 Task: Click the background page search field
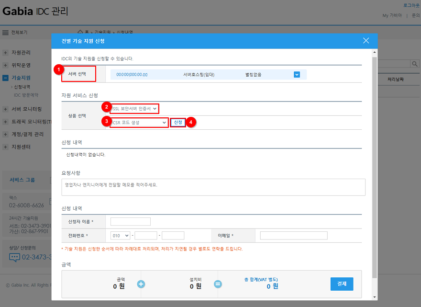pos(394,64)
